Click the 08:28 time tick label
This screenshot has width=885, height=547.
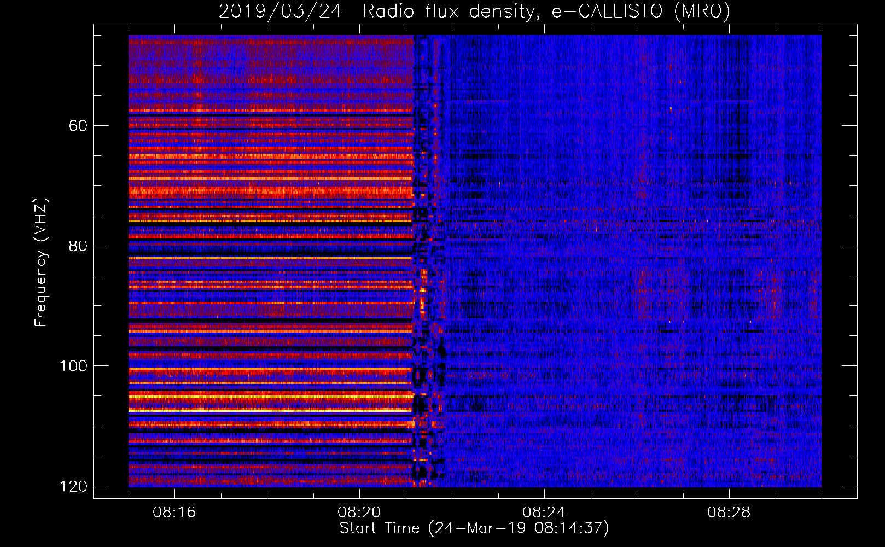point(729,513)
